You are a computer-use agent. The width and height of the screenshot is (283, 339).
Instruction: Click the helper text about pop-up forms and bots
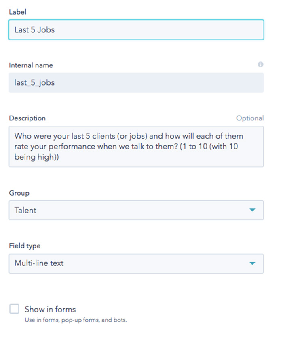[76, 320]
